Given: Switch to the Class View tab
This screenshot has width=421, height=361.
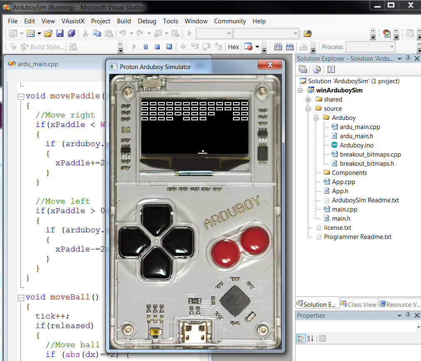Looking at the screenshot, I should (358, 304).
